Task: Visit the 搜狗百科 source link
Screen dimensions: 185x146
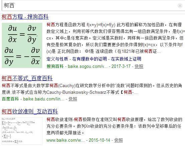Action: click(55, 67)
